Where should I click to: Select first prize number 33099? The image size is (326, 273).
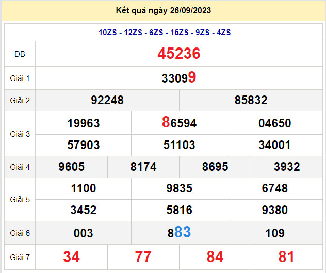(x=179, y=77)
